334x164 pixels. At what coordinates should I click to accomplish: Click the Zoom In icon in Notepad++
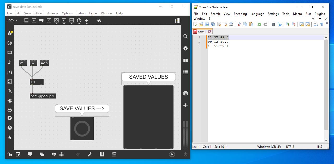[287, 24]
